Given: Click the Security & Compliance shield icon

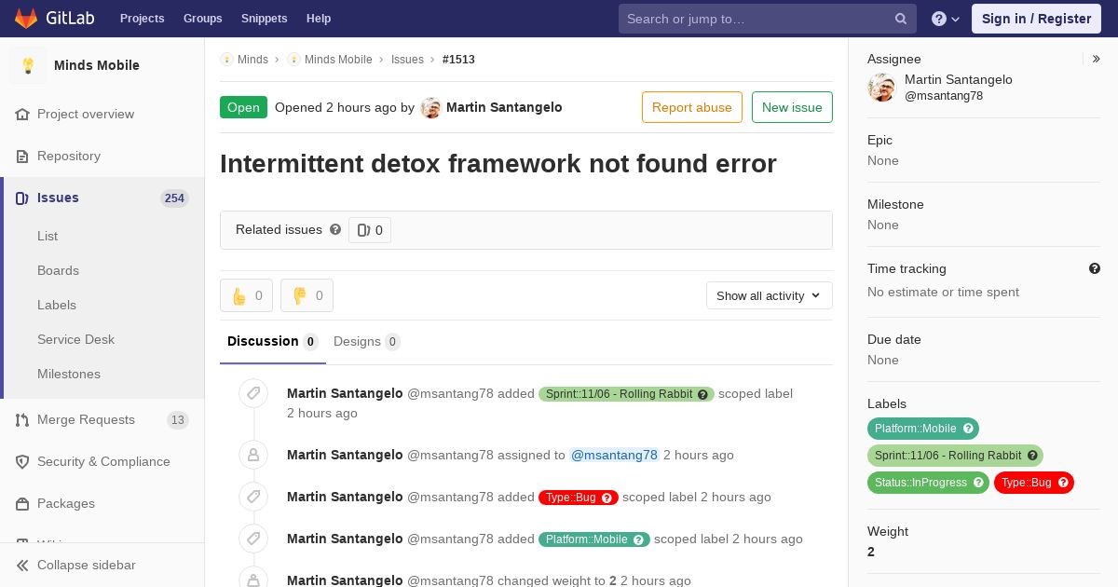Looking at the screenshot, I should 22,461.
